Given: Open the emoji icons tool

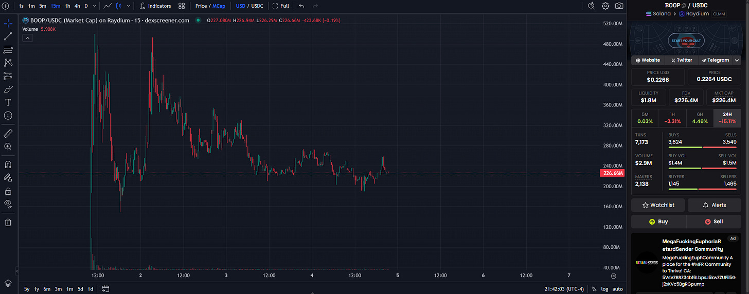Looking at the screenshot, I should pos(8,116).
